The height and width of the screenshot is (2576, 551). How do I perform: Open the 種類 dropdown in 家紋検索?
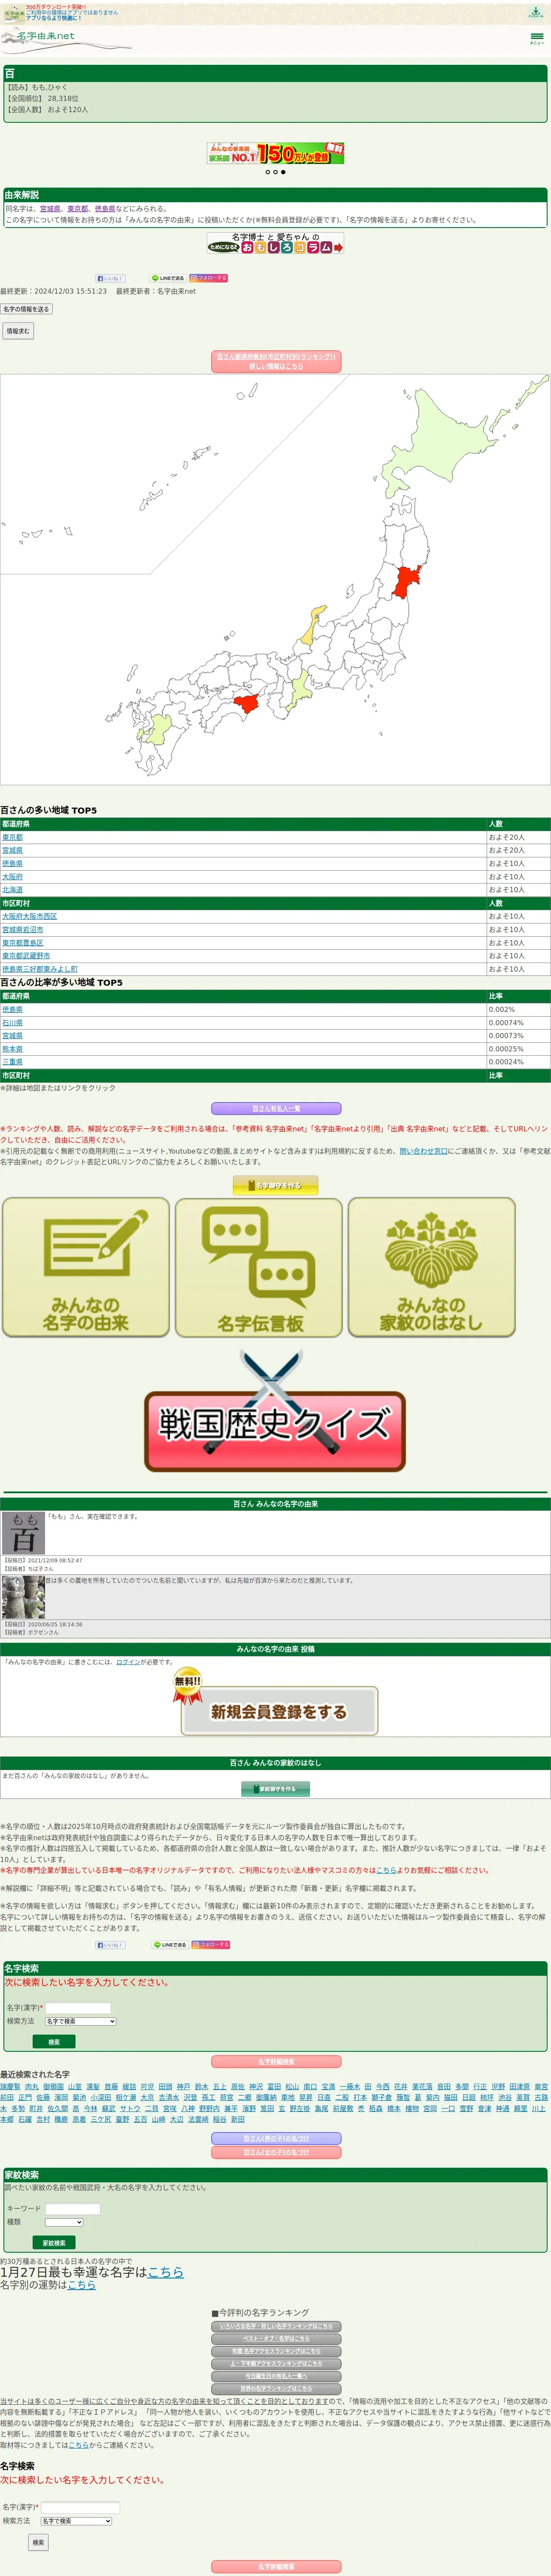tap(64, 2222)
